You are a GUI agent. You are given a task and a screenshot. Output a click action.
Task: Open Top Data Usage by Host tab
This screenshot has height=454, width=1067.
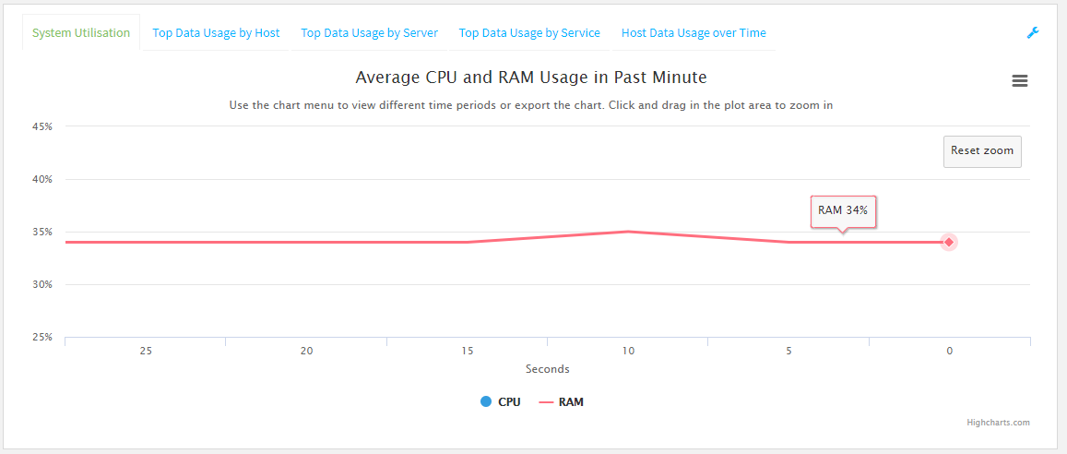tap(216, 33)
